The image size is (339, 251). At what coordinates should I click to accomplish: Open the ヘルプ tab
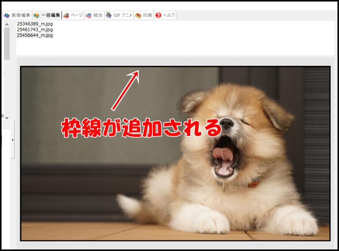tap(165, 15)
